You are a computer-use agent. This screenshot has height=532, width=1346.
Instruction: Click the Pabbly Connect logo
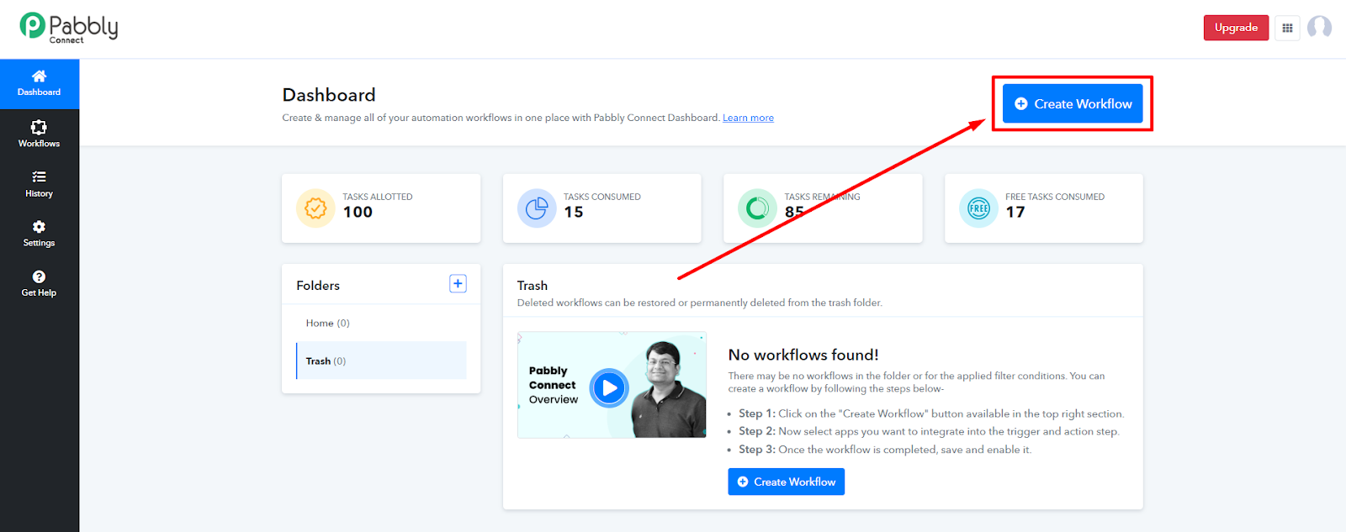click(69, 28)
